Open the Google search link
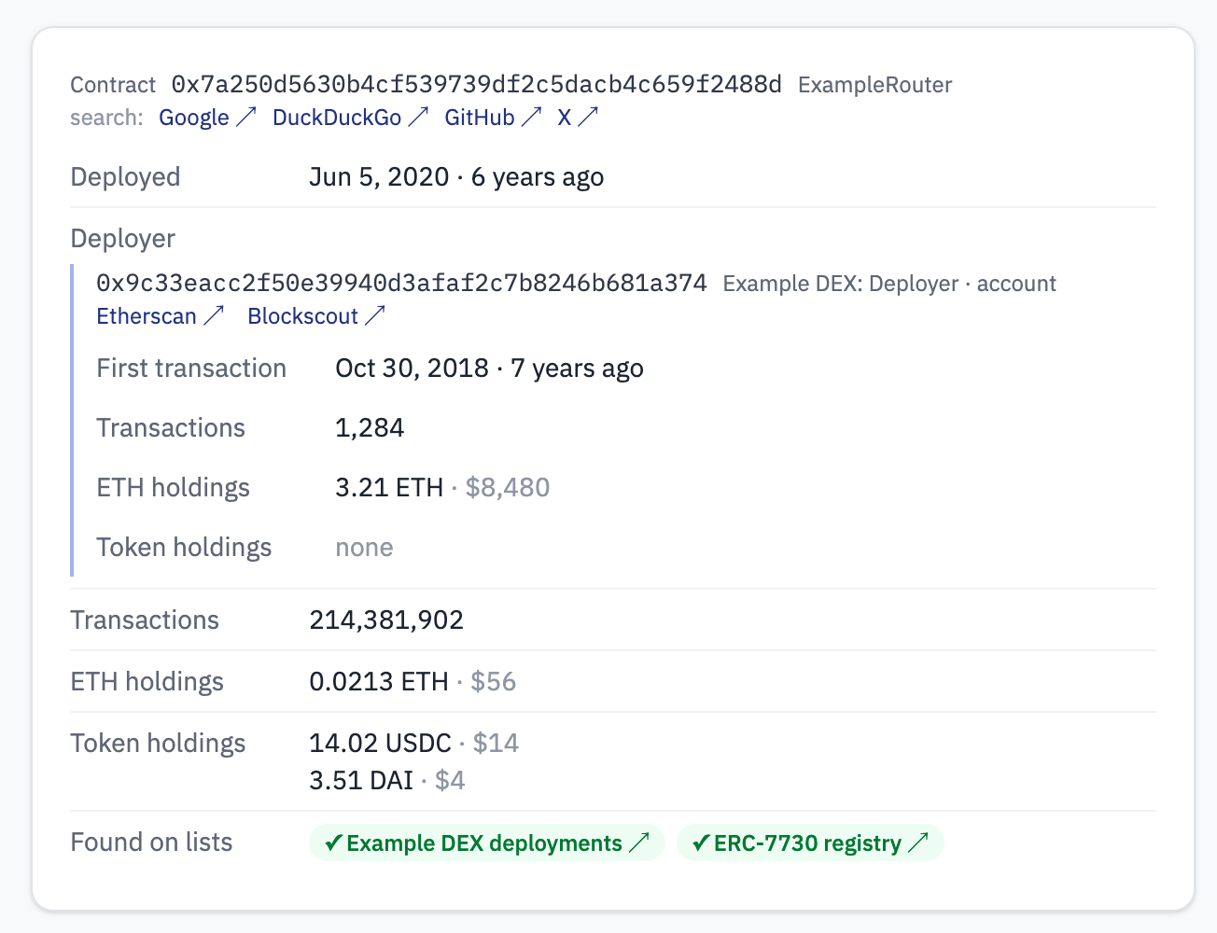 (207, 118)
